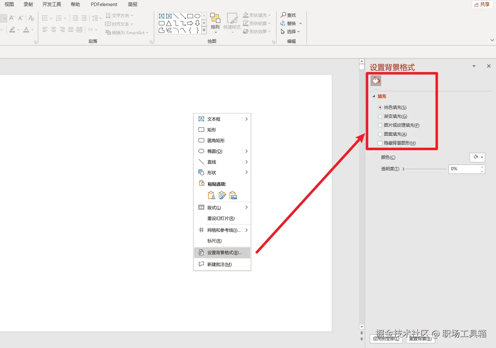The height and width of the screenshot is (348, 496).
Task: Insert numbered list
Action: 59,18
